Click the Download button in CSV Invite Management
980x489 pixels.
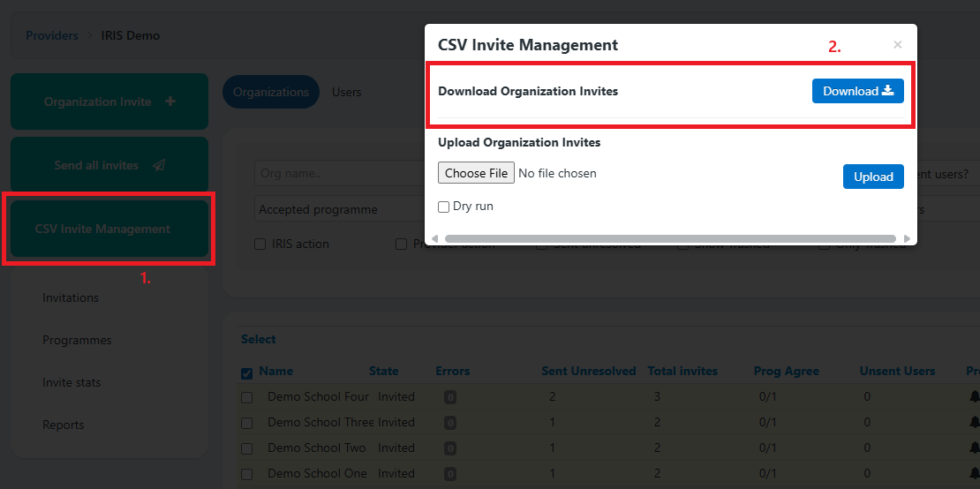(x=857, y=91)
